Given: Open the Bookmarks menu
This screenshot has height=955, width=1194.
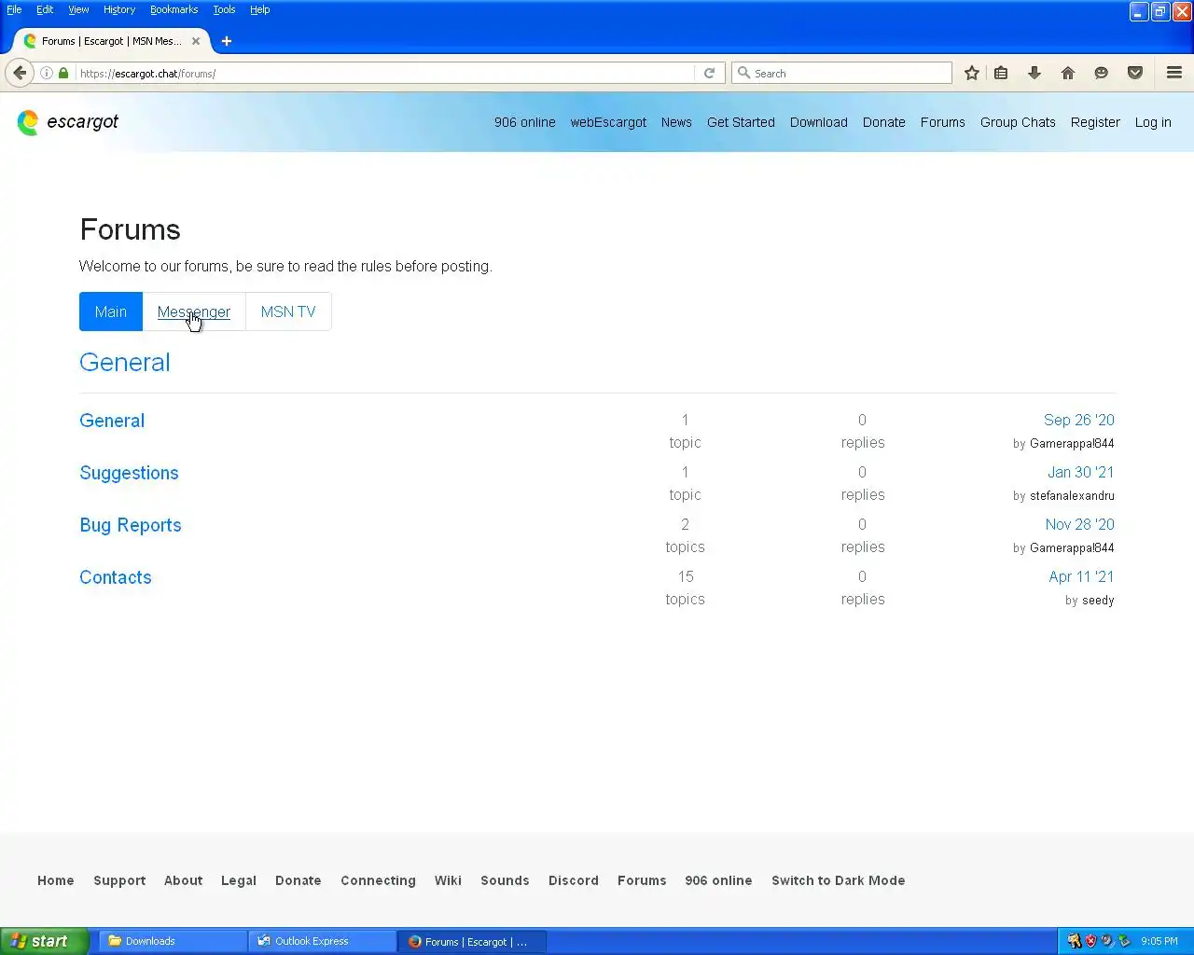Looking at the screenshot, I should click(174, 9).
